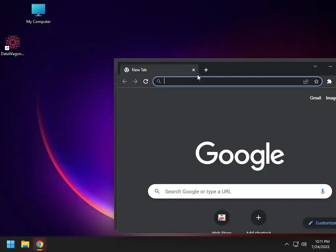The image size is (336, 252).
Task: Open the Gmail link
Action: [x=315, y=98]
